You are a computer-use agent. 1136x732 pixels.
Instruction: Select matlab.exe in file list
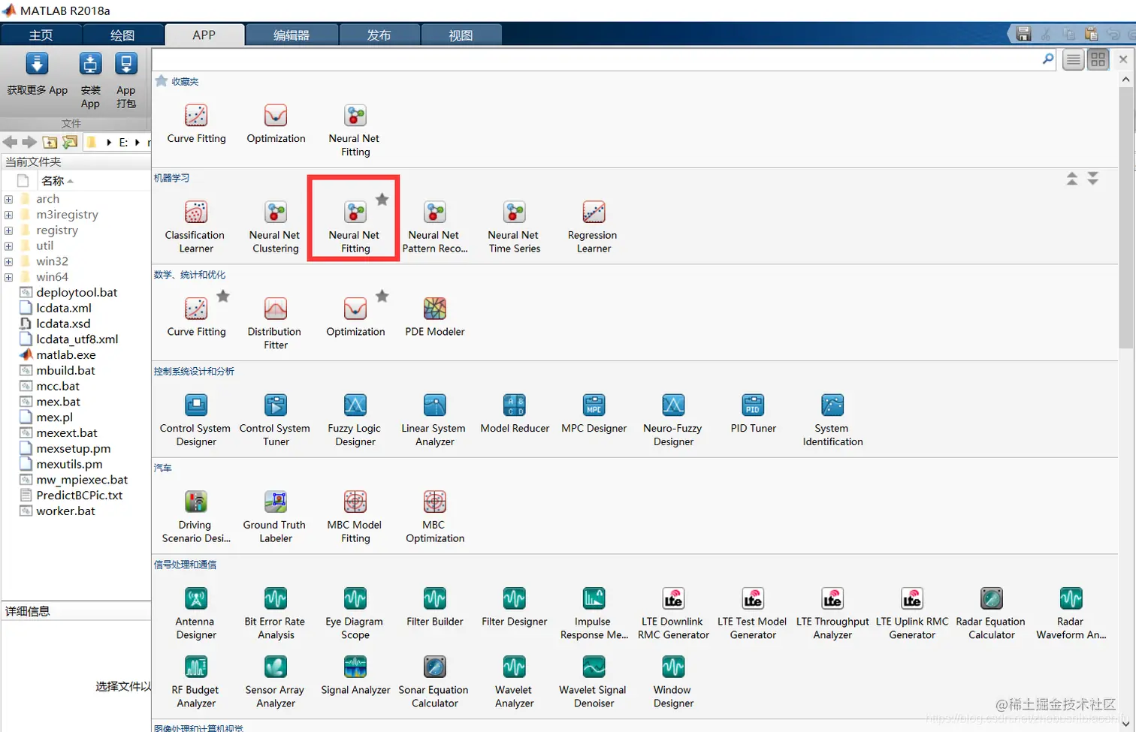point(66,355)
